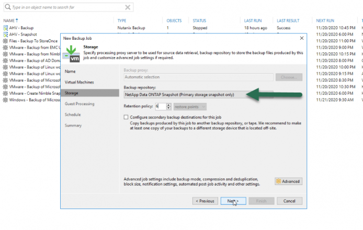Click the sort arrow beside NAME column header
The width and height of the screenshot is (363, 230).
coord(17,20)
